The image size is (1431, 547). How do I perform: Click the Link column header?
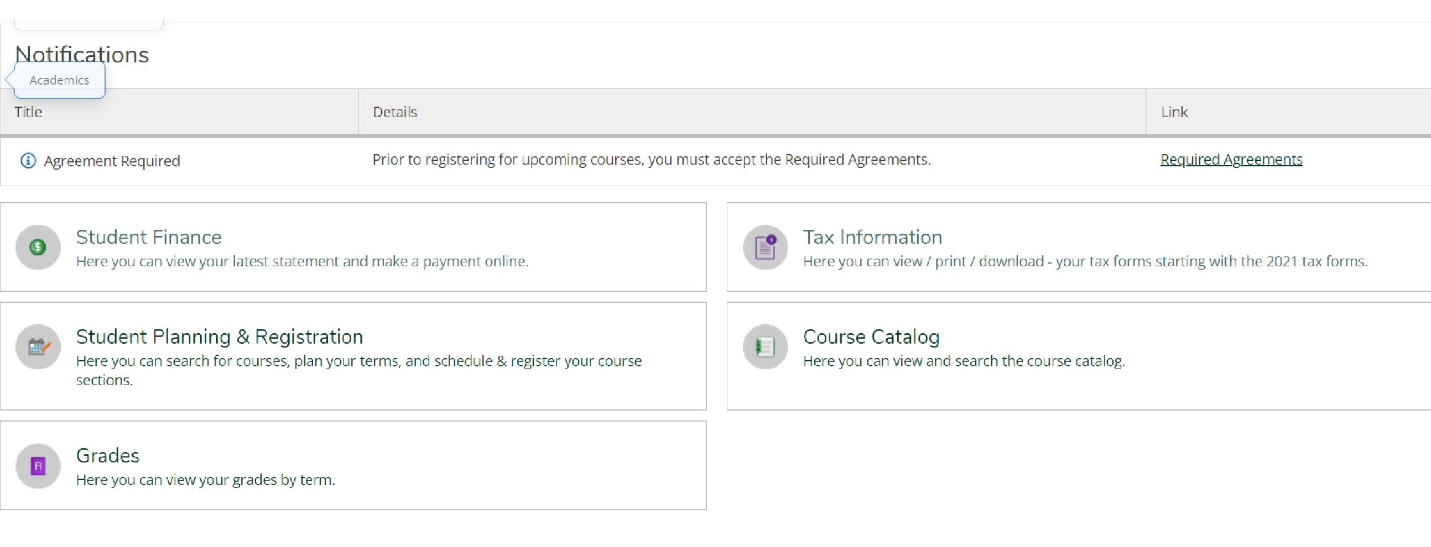(x=1175, y=112)
